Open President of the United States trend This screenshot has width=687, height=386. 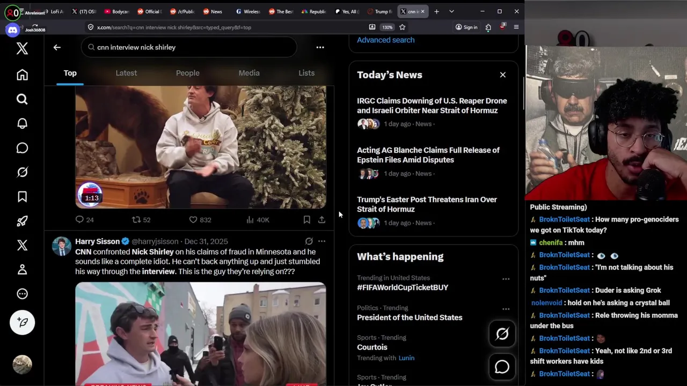410,317
